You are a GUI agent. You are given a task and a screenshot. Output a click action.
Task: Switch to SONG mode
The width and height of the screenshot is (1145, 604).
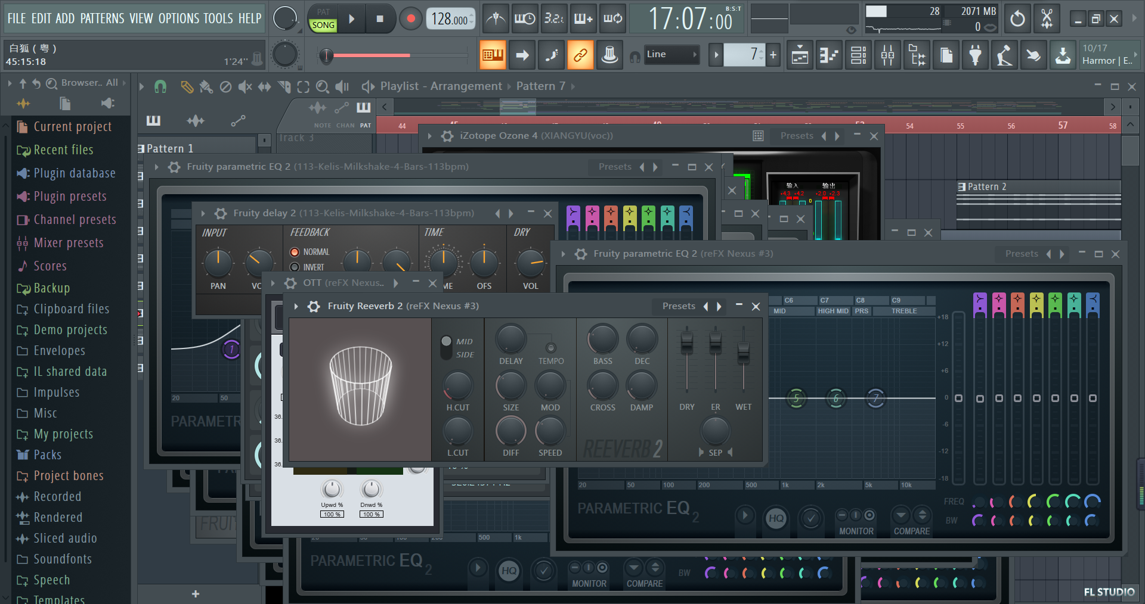point(323,25)
